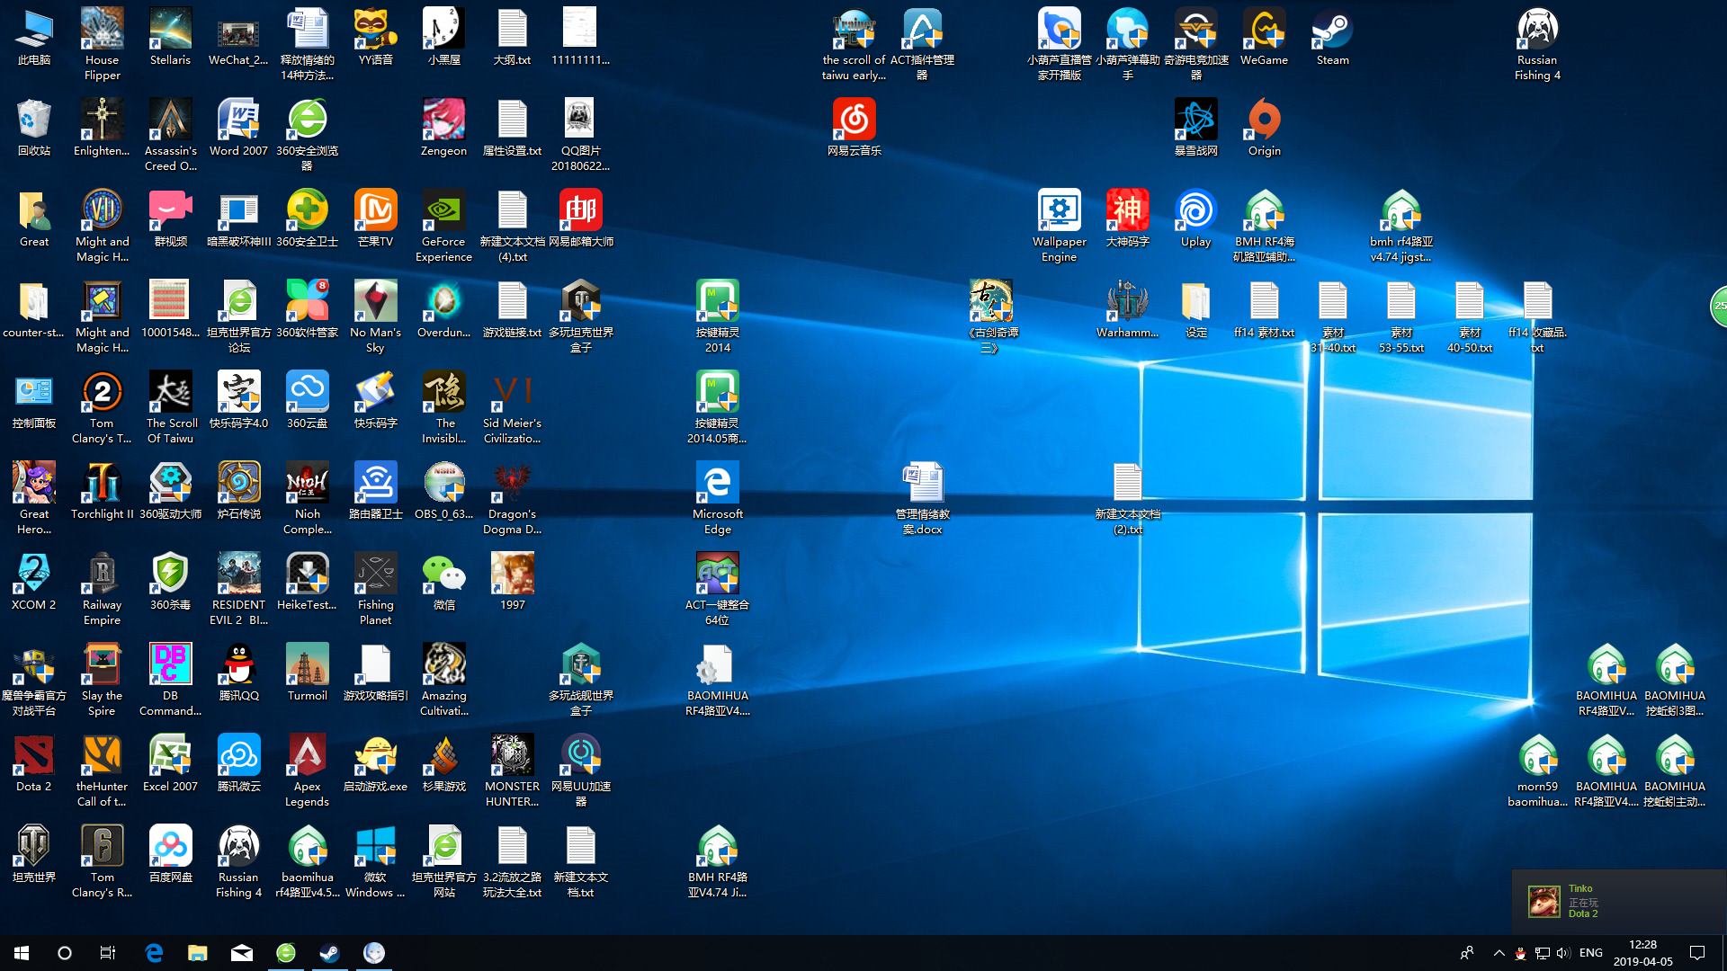Select the Steam desktop shortcut icon
The width and height of the screenshot is (1727, 971).
[1332, 31]
